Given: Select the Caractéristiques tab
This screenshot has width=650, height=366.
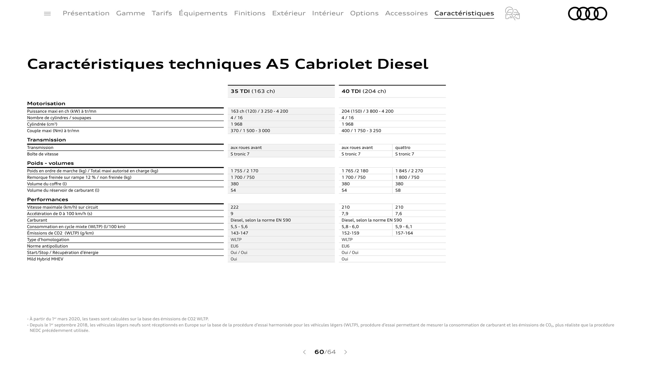Looking at the screenshot, I should tap(464, 13).
